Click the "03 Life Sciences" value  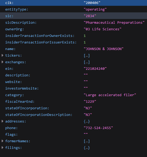[x=103, y=29]
